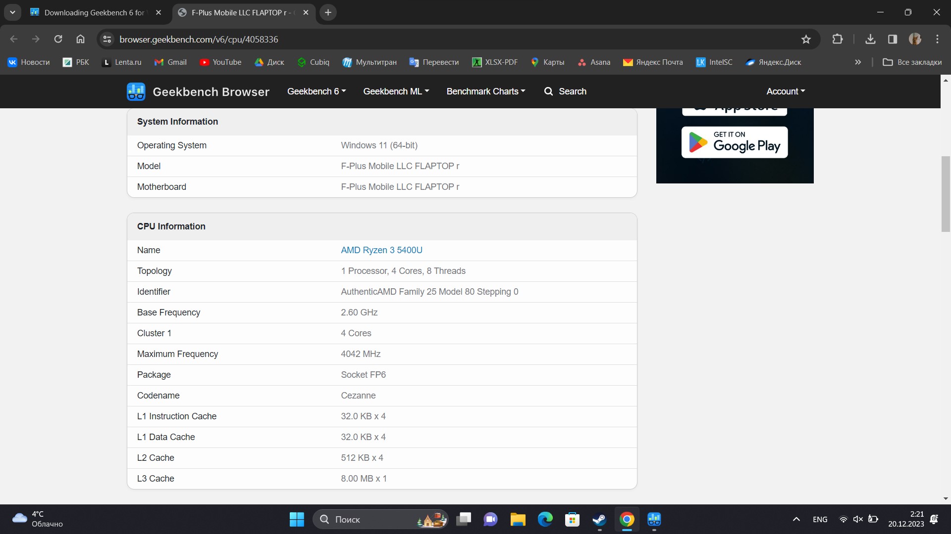
Task: Open a new Chrome tab
Action: click(328, 12)
